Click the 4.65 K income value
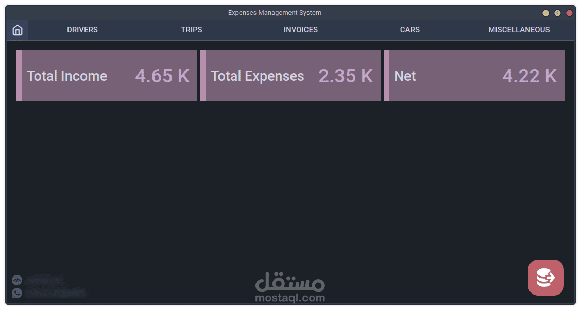581x310 pixels. tap(162, 76)
